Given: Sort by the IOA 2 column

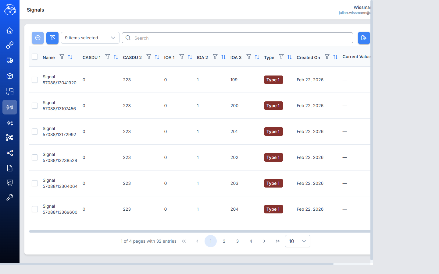Looking at the screenshot, I should point(223,57).
